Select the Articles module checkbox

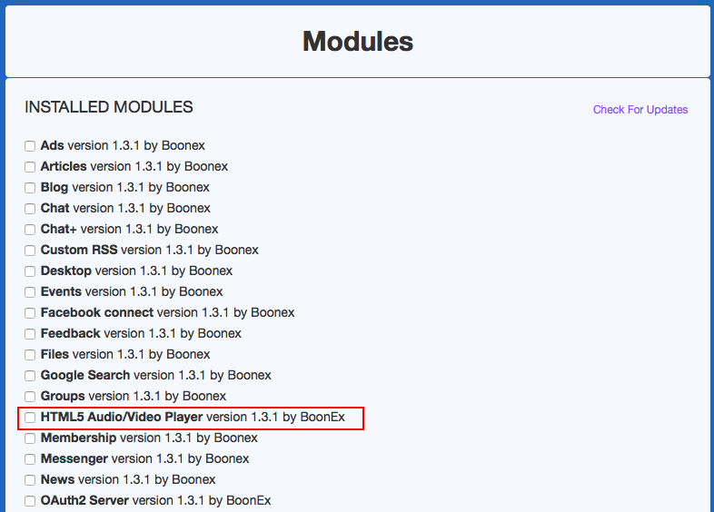[x=30, y=167]
